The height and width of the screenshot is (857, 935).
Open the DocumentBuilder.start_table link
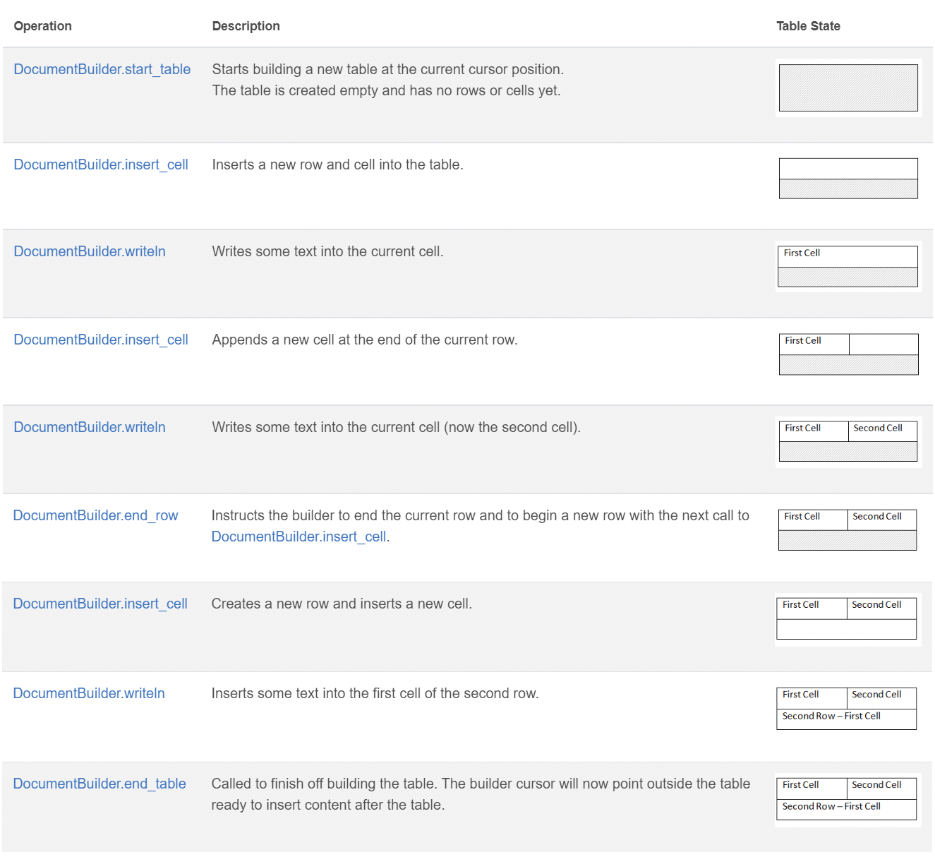click(x=102, y=69)
